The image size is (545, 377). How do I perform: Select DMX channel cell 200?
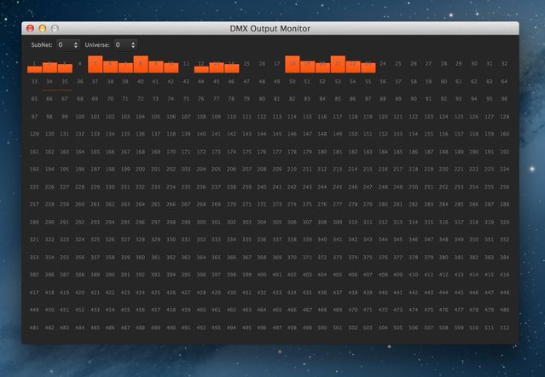[141, 170]
